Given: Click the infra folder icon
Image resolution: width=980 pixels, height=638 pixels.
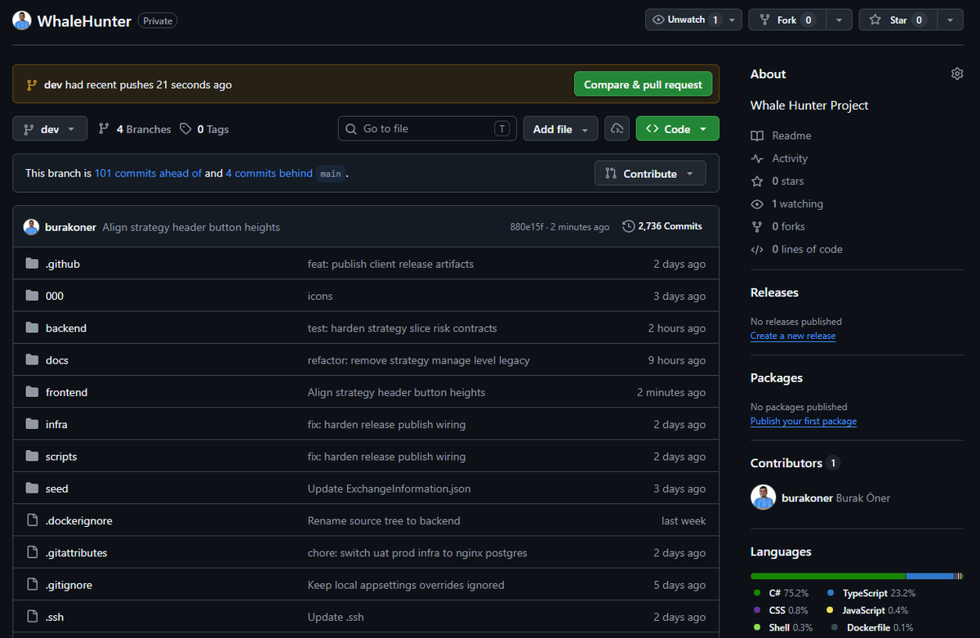Looking at the screenshot, I should click(32, 424).
